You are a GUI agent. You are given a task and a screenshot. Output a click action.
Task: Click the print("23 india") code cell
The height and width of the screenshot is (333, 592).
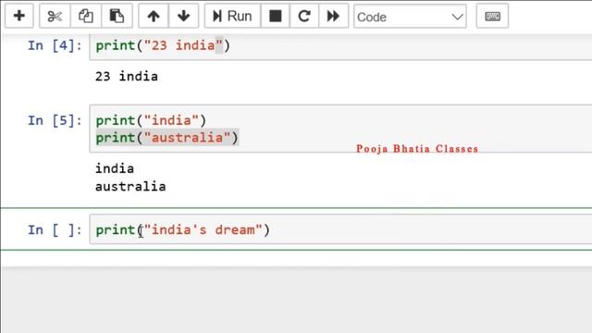(x=340, y=46)
